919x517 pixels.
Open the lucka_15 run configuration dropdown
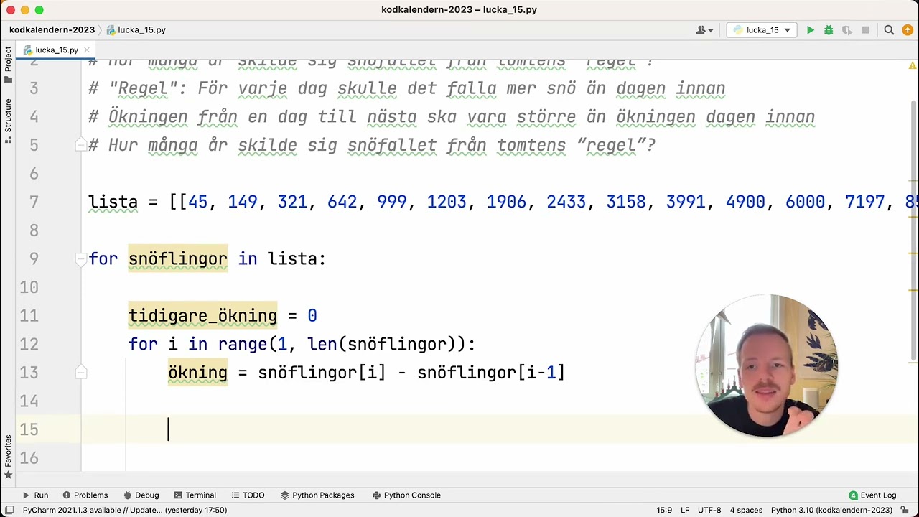click(x=762, y=30)
